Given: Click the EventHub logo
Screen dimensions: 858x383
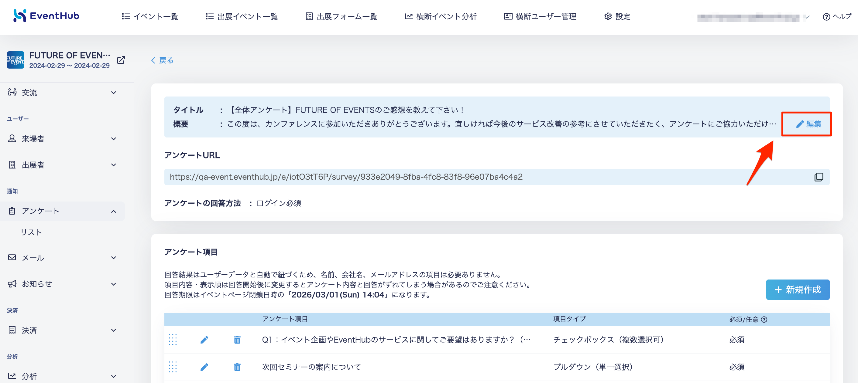Looking at the screenshot, I should coord(46,16).
